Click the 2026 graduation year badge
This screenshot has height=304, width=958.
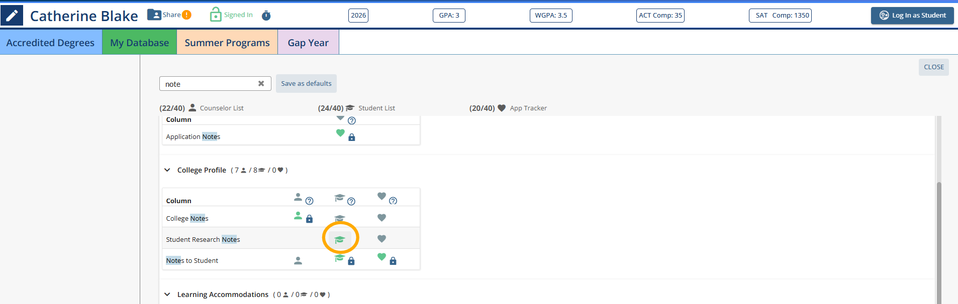click(x=358, y=16)
